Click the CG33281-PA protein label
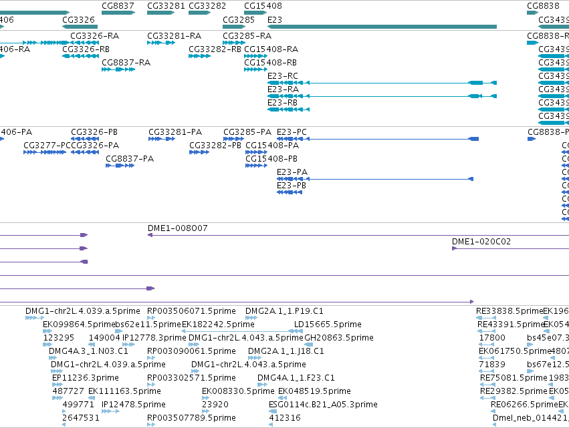Screen dimensions: 569x428 (175, 132)
